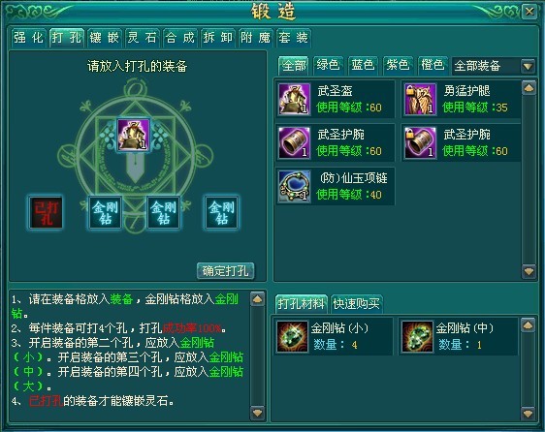
Task: Filter equipment by 橙色 quality tab
Action: coord(433,65)
